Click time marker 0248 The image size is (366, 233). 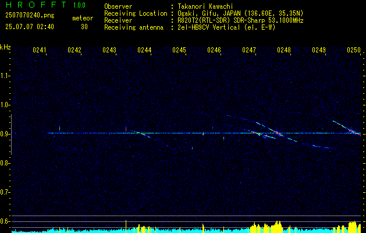click(284, 50)
